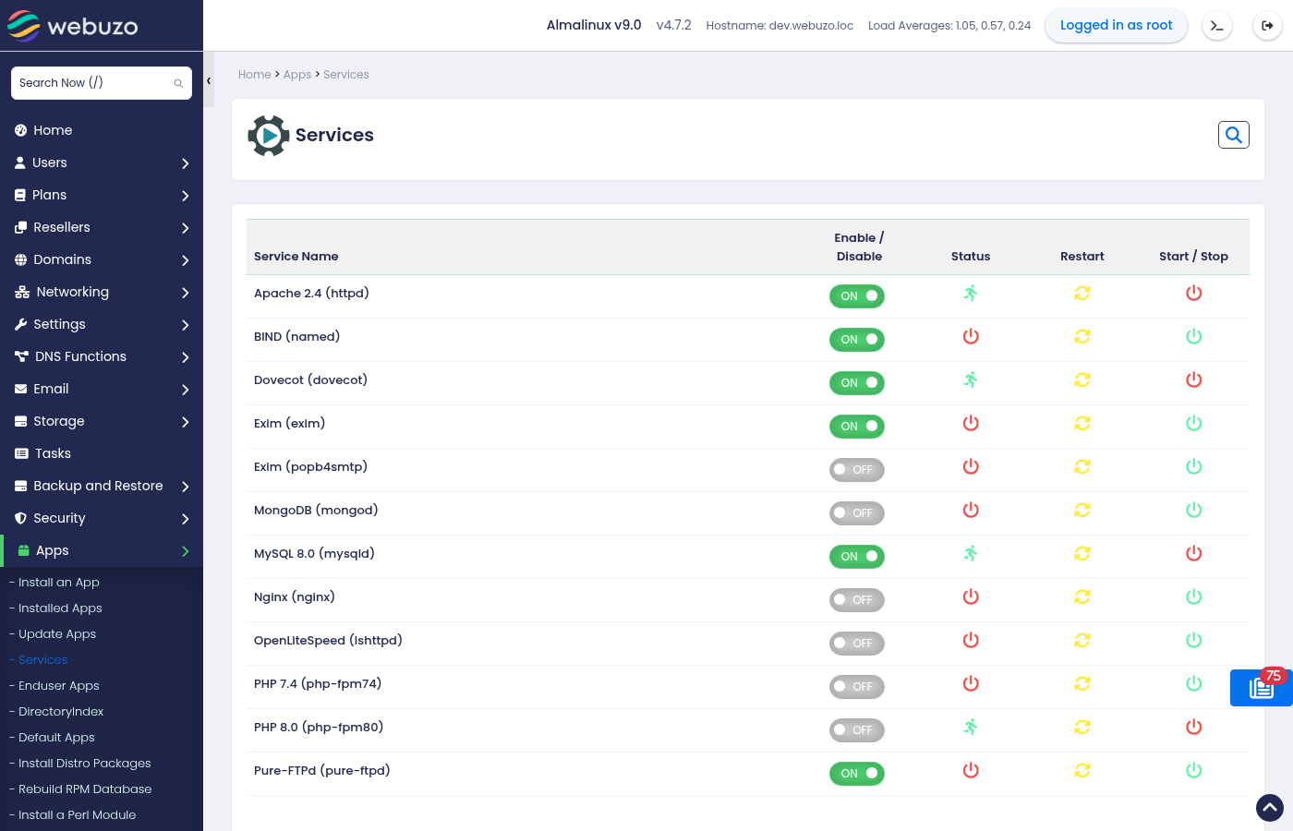Start the Pure-FTPd service
Viewport: 1293px width, 831px height.
point(1194,770)
